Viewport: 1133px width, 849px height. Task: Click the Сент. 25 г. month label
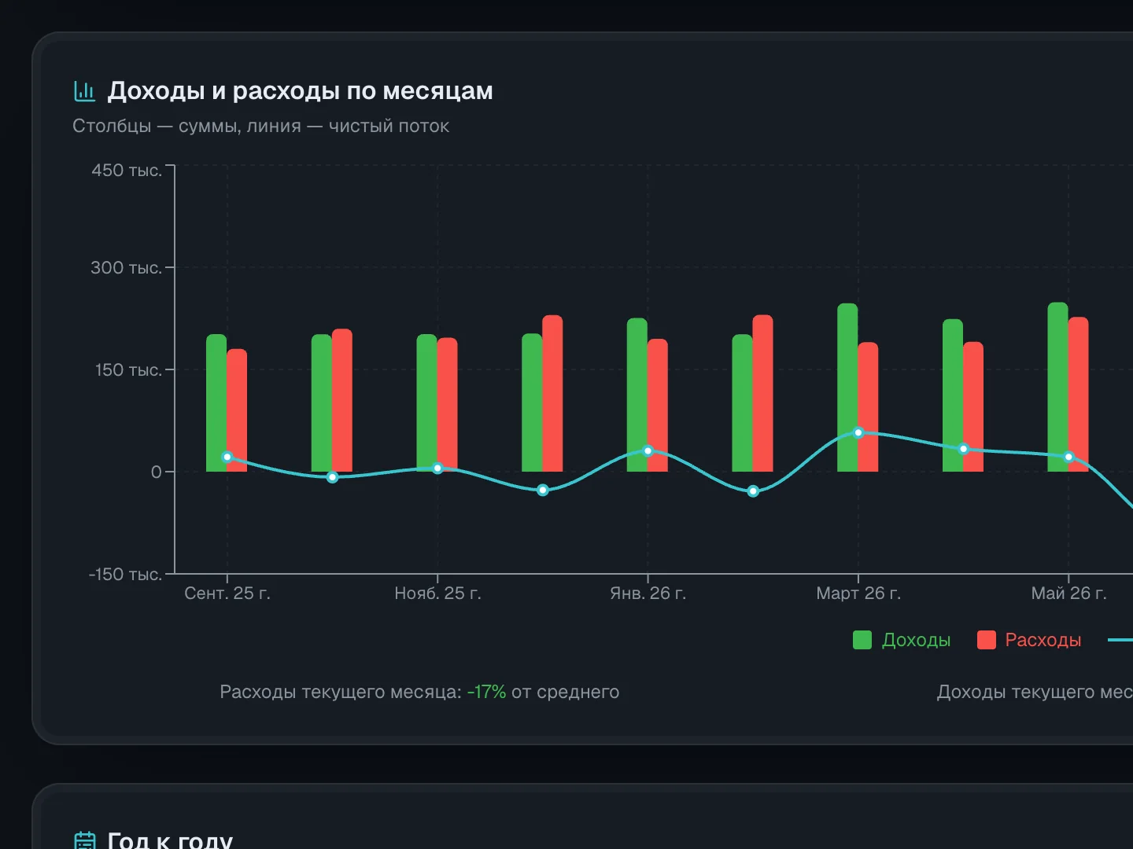tap(227, 594)
